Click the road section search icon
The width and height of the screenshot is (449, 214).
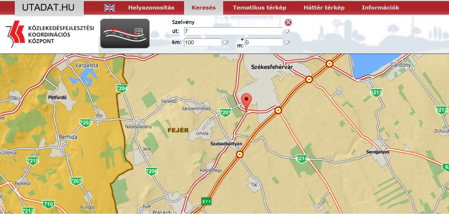(125, 34)
